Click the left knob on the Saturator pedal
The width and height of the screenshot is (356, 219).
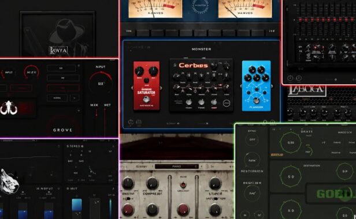tap(140, 71)
